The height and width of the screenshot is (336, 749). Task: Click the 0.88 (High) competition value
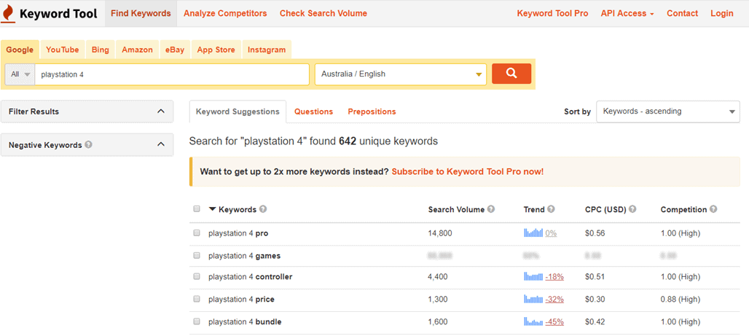point(681,300)
